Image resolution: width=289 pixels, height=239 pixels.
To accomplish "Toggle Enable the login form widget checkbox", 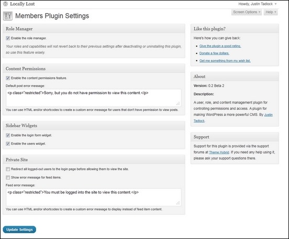I will pyautogui.click(x=8, y=135).
